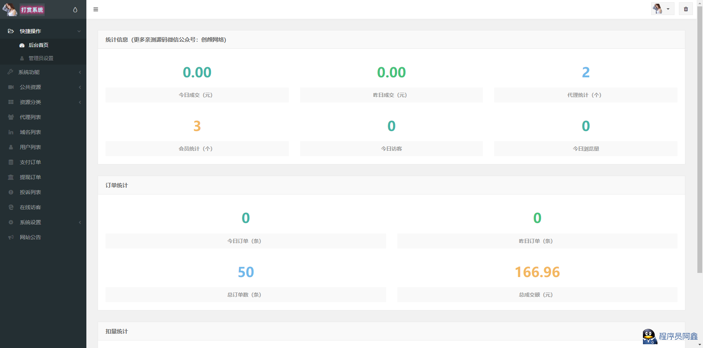
Task: Click the water drop theme icon
Action: [75, 10]
